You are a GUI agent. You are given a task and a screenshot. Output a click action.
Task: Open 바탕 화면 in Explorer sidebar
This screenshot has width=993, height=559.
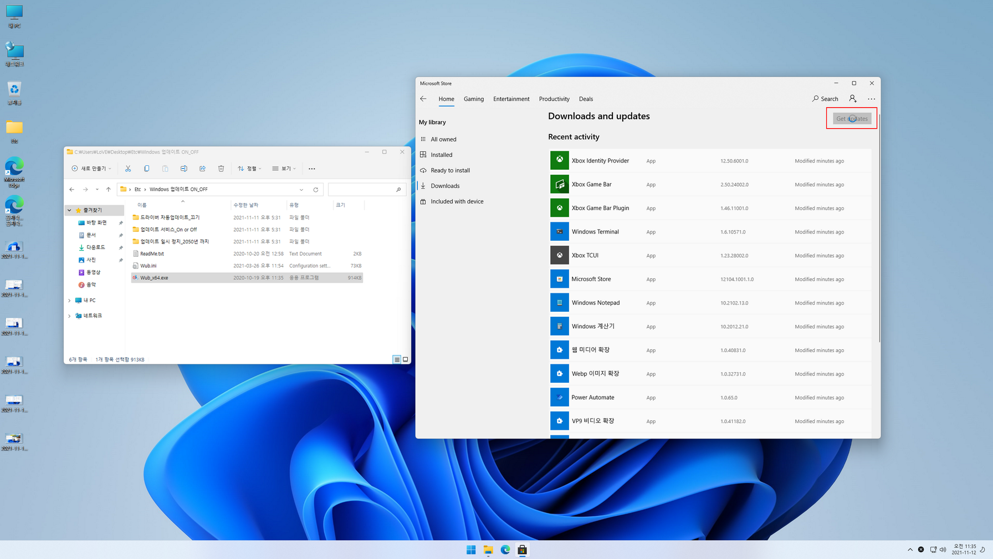96,222
